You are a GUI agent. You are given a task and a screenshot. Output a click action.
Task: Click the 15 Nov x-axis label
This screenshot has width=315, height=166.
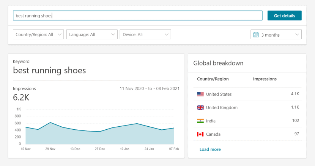click(x=26, y=149)
